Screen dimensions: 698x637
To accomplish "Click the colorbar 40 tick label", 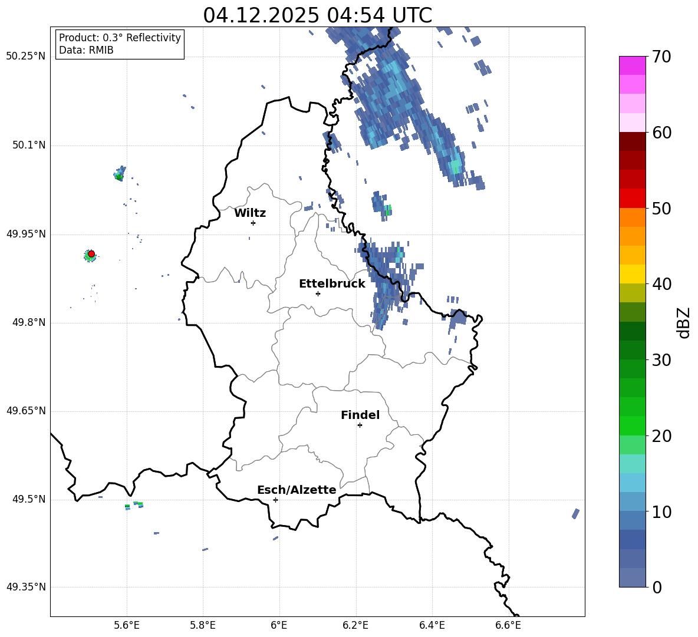I will tap(662, 284).
